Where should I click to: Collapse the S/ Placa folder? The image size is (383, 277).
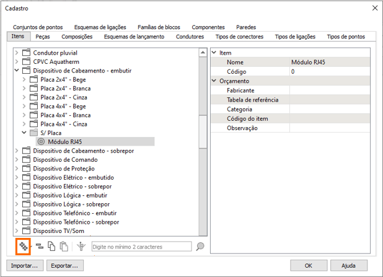point(24,133)
